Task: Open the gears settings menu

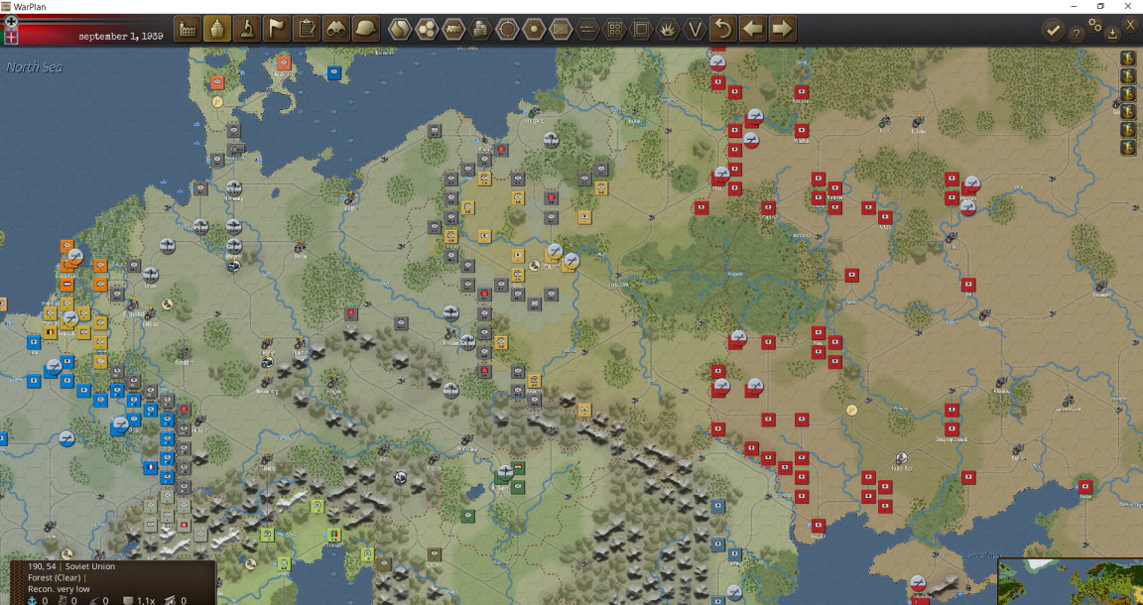Action: tap(1094, 24)
